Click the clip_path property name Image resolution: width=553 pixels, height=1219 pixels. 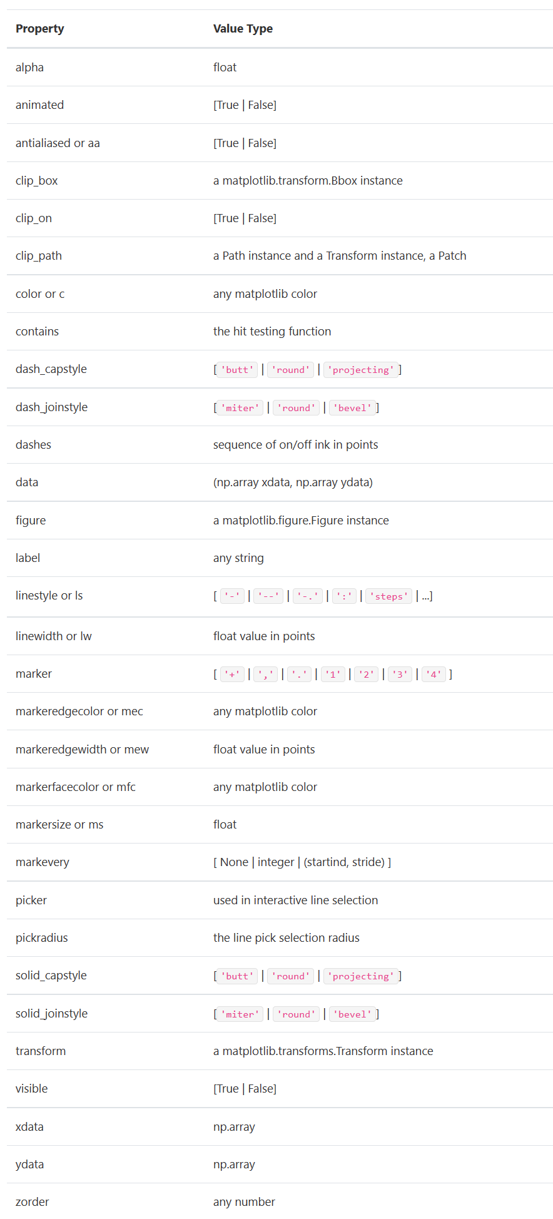39,256
